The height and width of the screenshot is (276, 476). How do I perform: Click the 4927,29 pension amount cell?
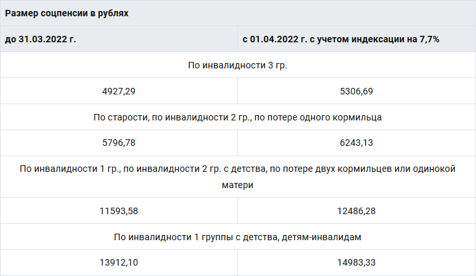coord(119,91)
